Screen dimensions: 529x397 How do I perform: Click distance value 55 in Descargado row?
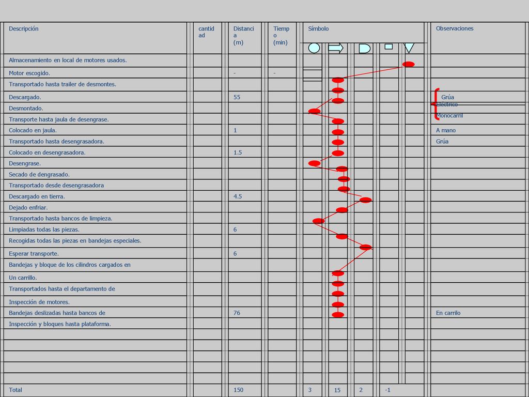pyautogui.click(x=237, y=97)
